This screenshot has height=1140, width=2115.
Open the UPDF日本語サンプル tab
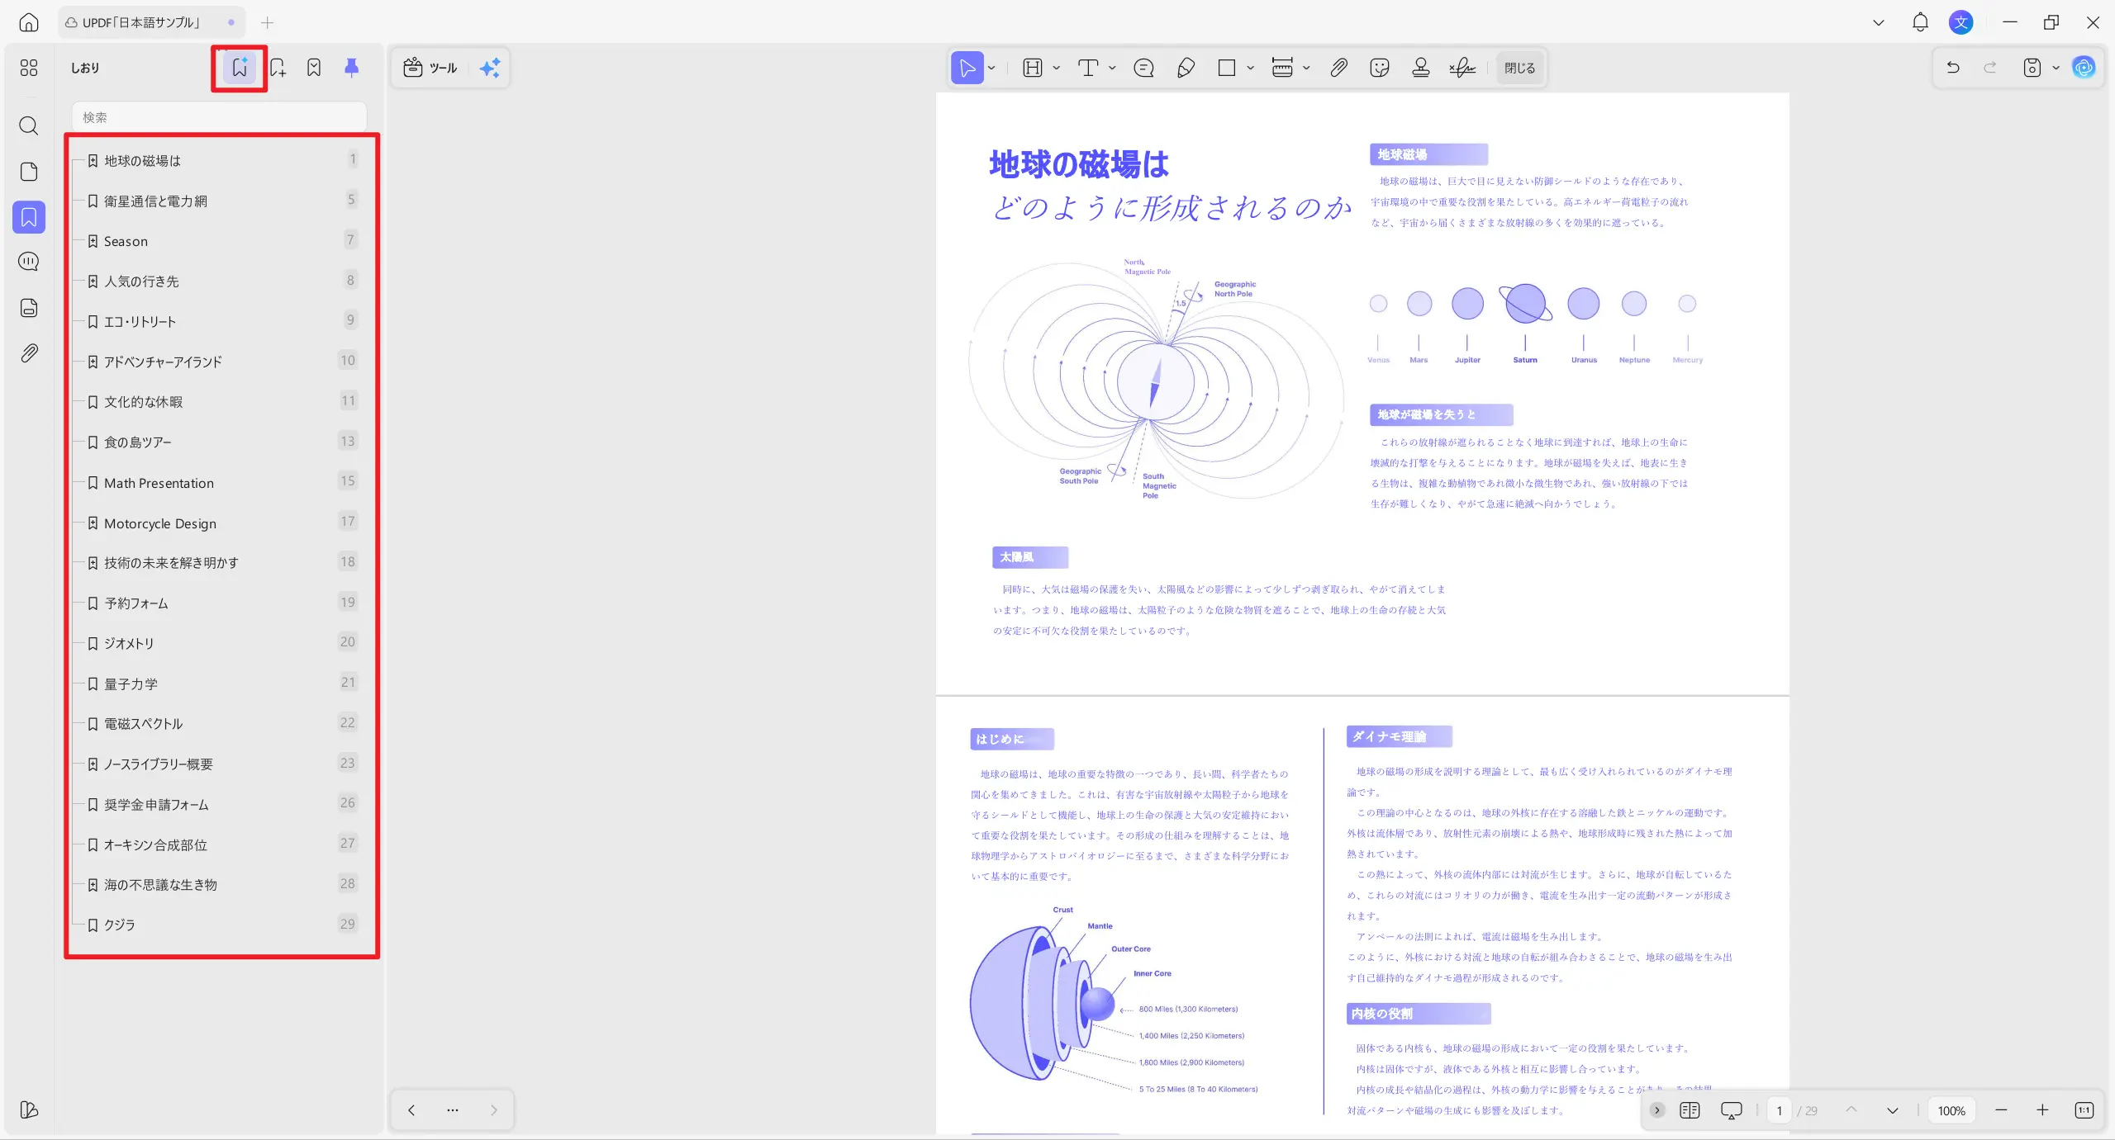tap(140, 22)
